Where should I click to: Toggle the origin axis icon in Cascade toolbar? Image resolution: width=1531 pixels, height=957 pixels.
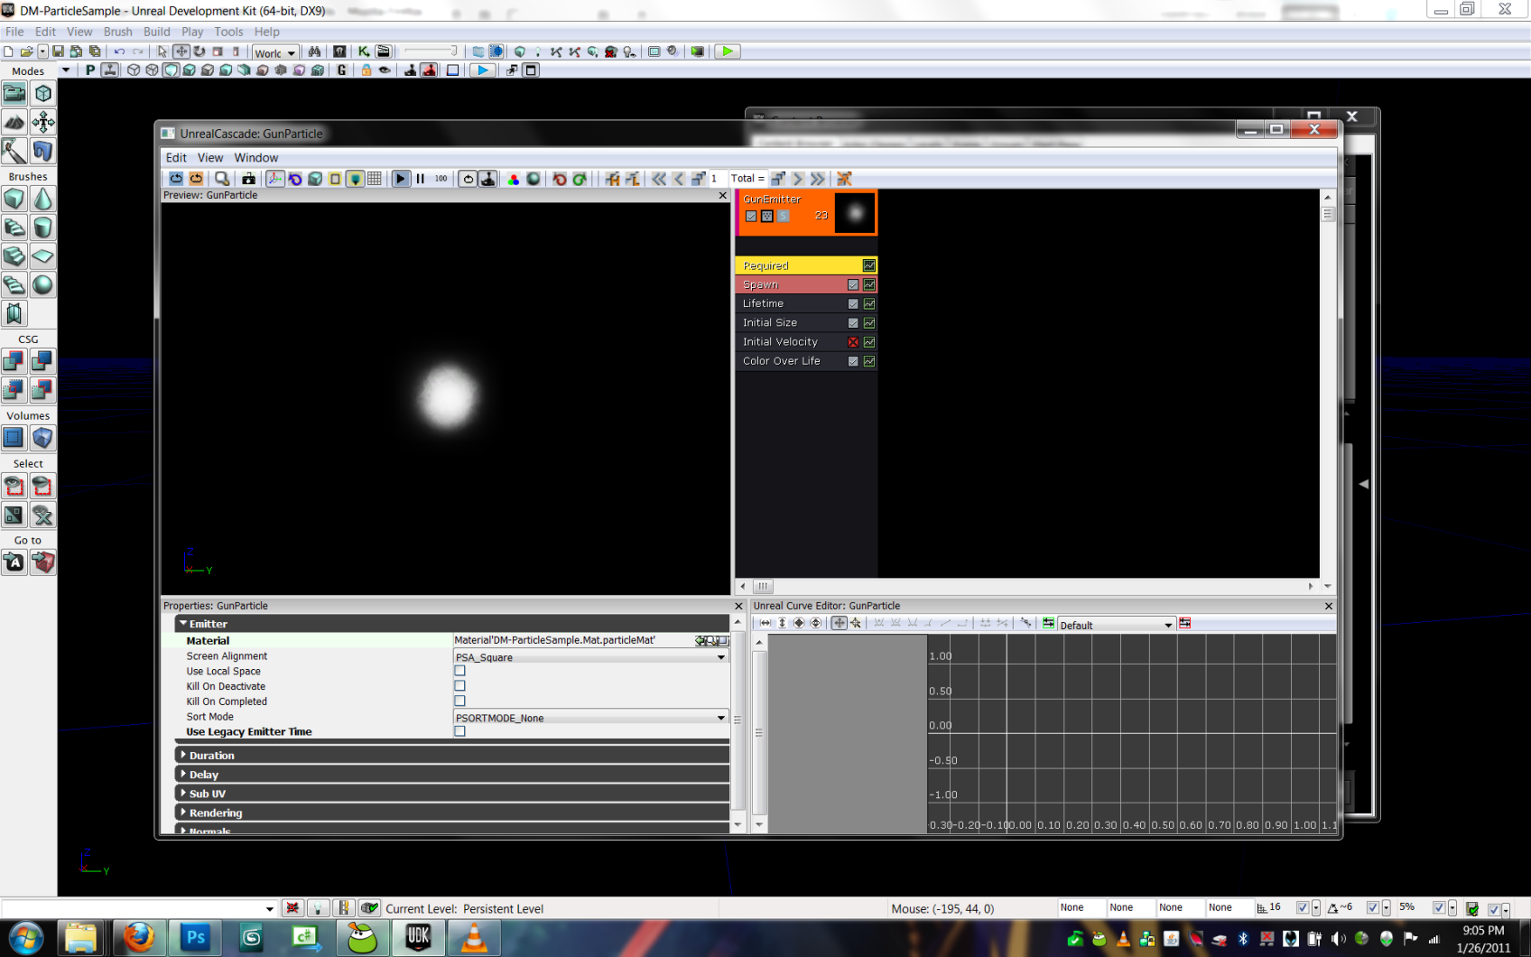click(275, 179)
